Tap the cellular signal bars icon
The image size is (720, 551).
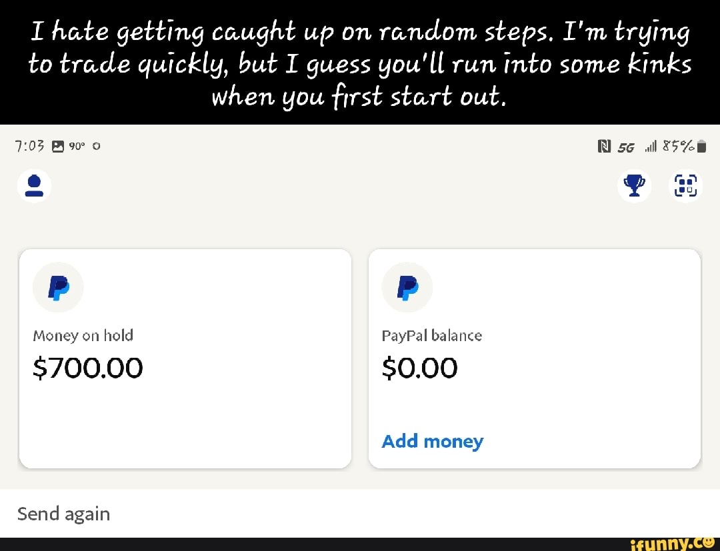(650, 146)
